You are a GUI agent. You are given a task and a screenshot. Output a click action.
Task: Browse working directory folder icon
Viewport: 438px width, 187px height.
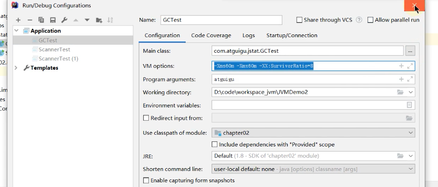(x=400, y=92)
